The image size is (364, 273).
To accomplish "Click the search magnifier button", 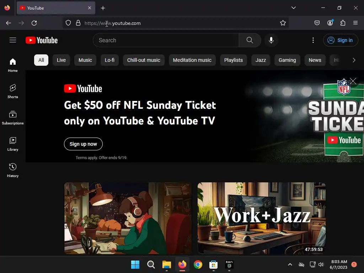I will click(250, 40).
